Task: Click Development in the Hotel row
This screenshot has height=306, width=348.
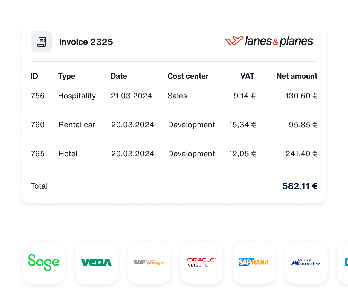Action: point(192,154)
